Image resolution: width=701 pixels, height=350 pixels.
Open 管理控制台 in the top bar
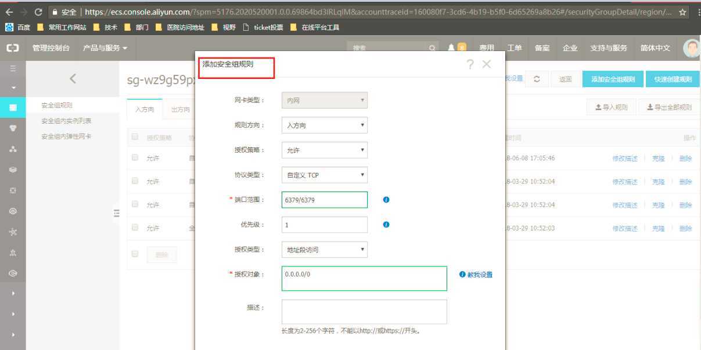(x=51, y=48)
